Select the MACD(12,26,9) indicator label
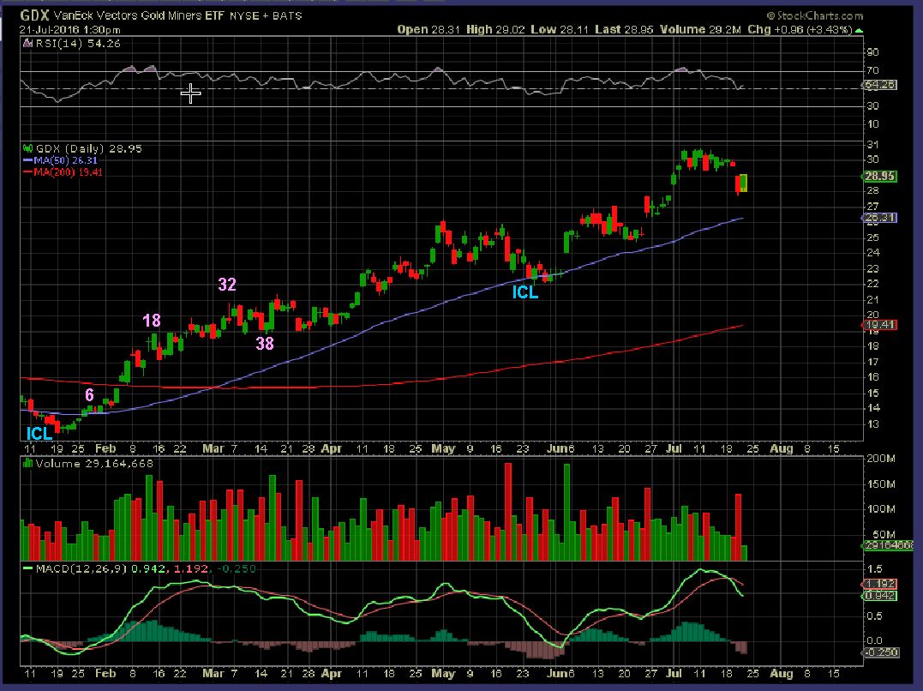The width and height of the screenshot is (923, 691). coord(81,568)
